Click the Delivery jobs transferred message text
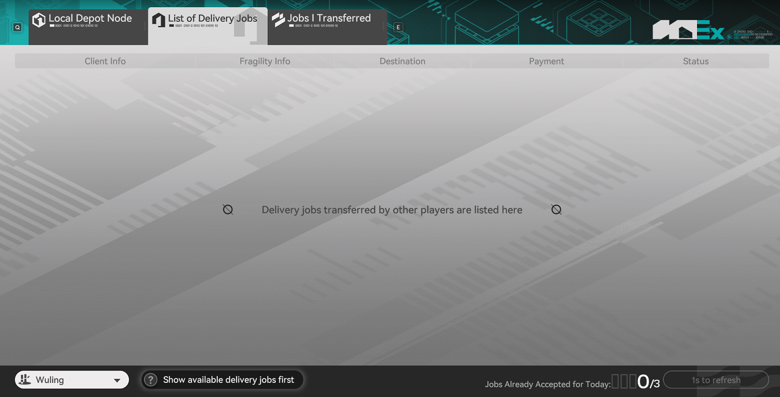 392,210
